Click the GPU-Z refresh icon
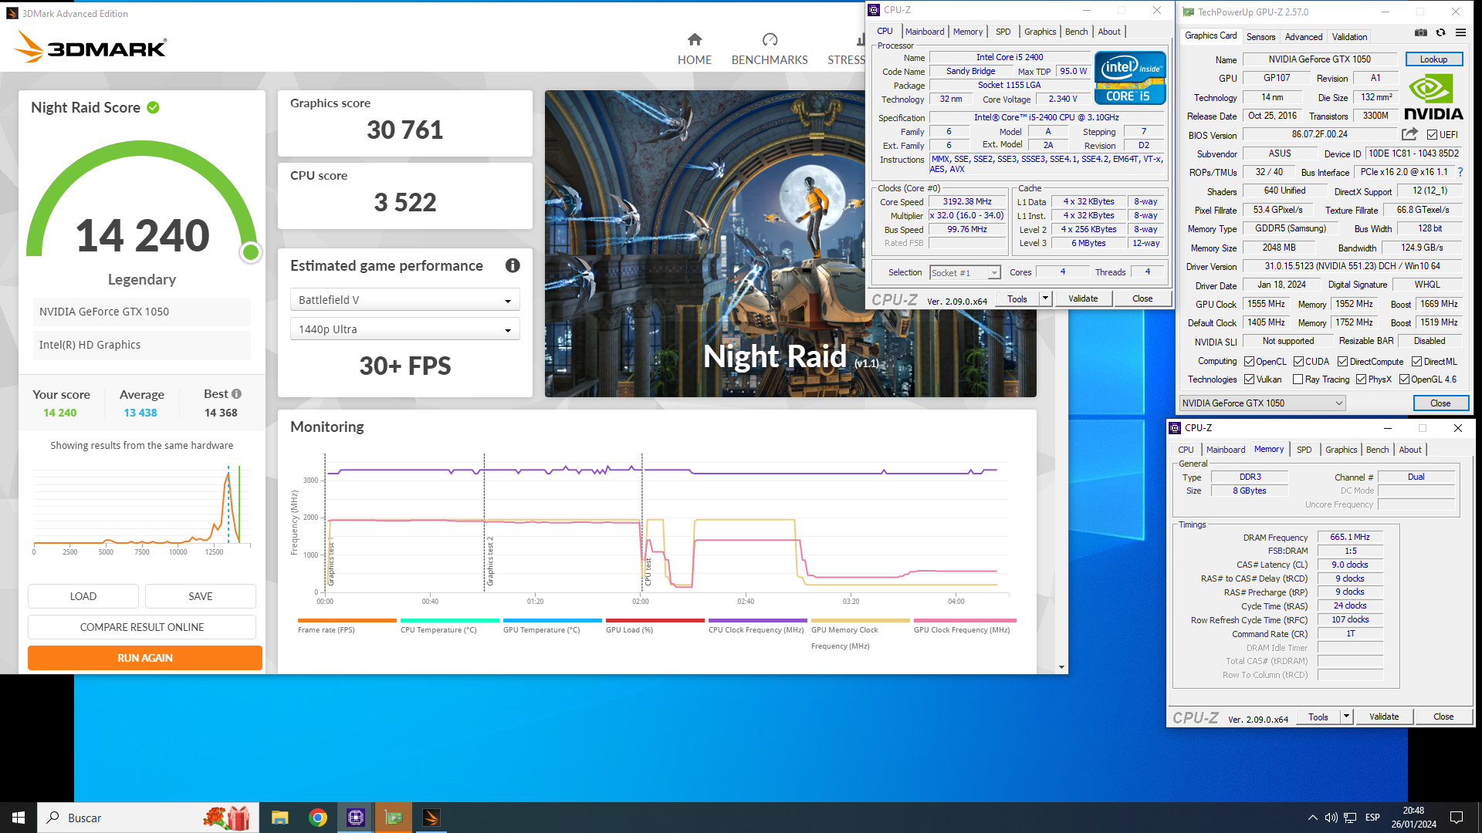Screen dimensions: 1482x833 (x=1440, y=32)
